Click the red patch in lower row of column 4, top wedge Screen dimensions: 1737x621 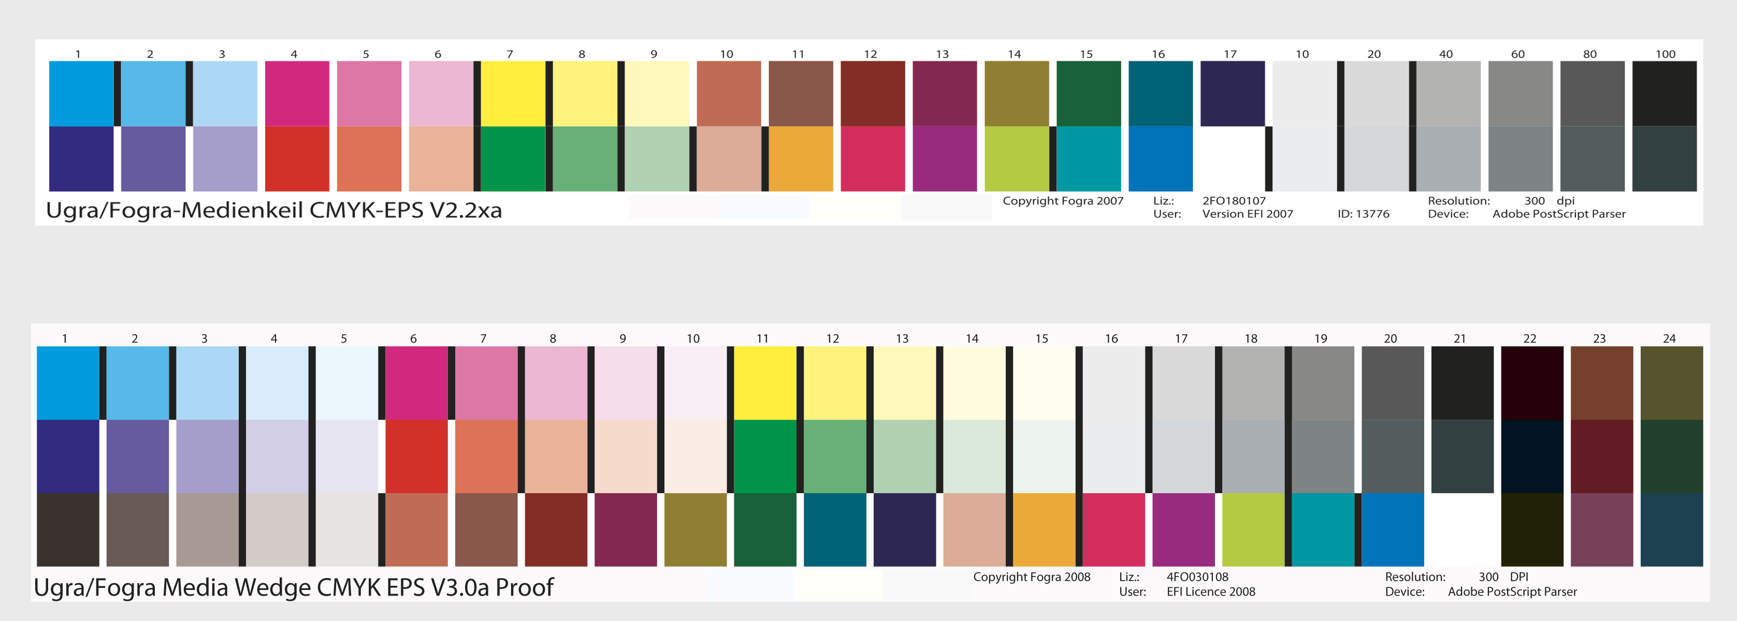tap(297, 159)
